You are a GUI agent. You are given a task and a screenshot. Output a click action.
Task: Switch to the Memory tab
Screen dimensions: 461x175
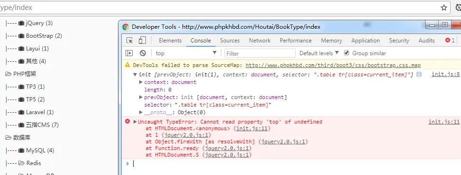pos(332,41)
